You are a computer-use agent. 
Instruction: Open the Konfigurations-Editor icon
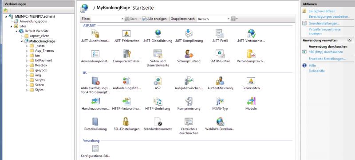click(95, 151)
